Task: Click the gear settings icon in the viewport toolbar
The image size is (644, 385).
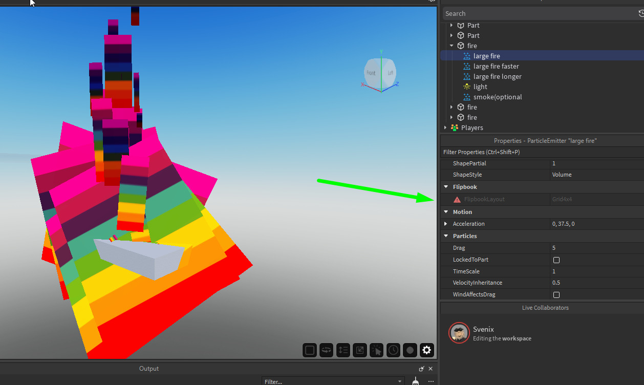Action: (x=426, y=350)
